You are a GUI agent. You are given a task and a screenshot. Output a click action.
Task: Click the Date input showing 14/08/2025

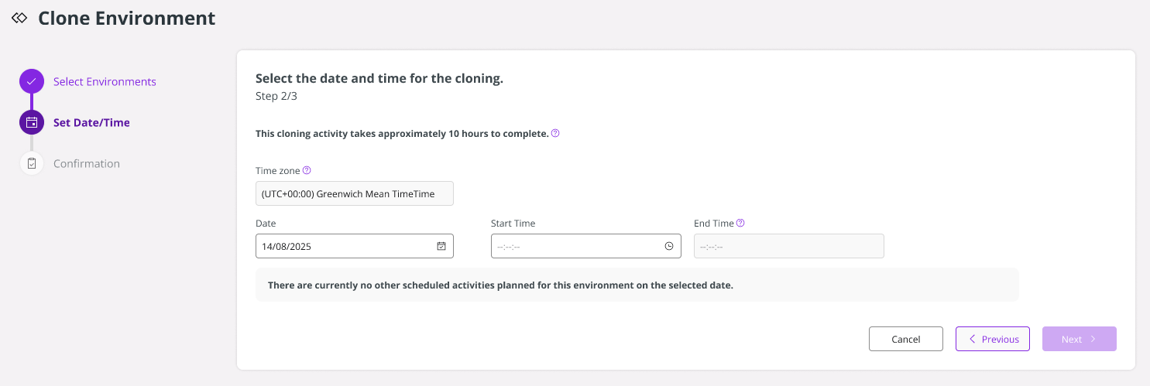tap(355, 246)
